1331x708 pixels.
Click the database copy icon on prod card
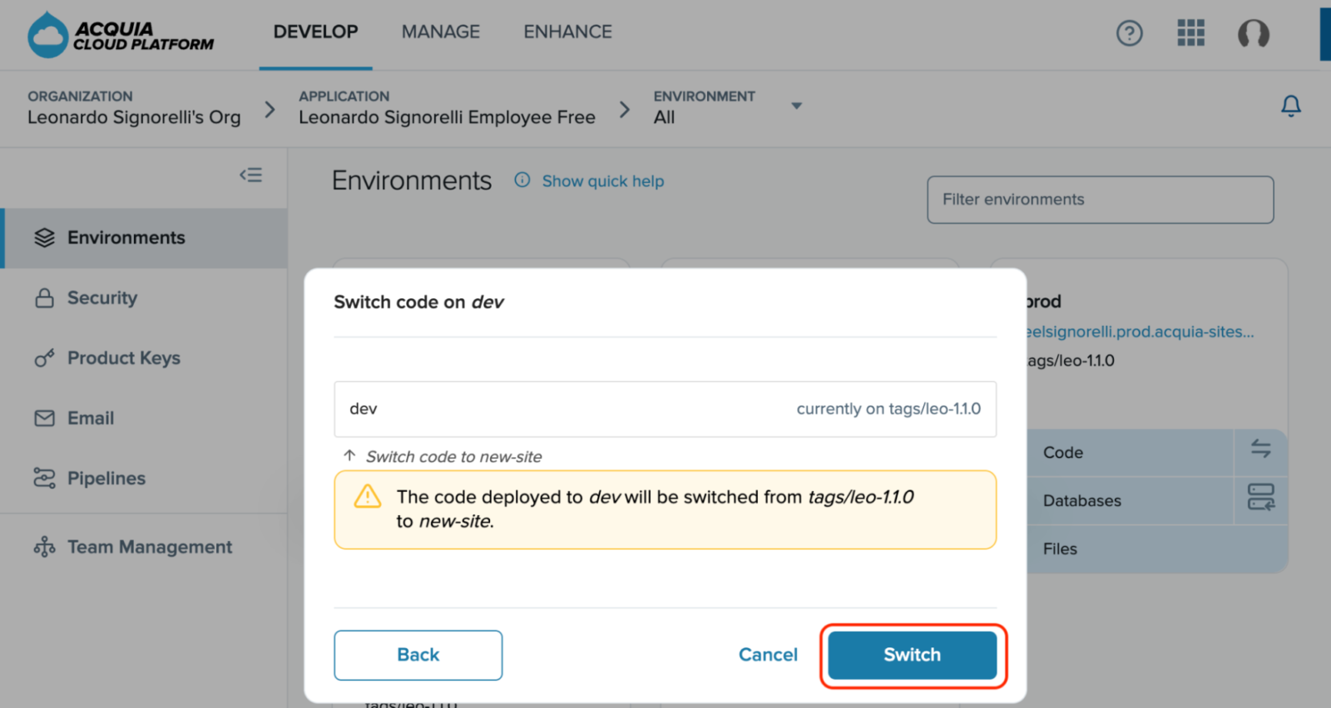[x=1261, y=497]
